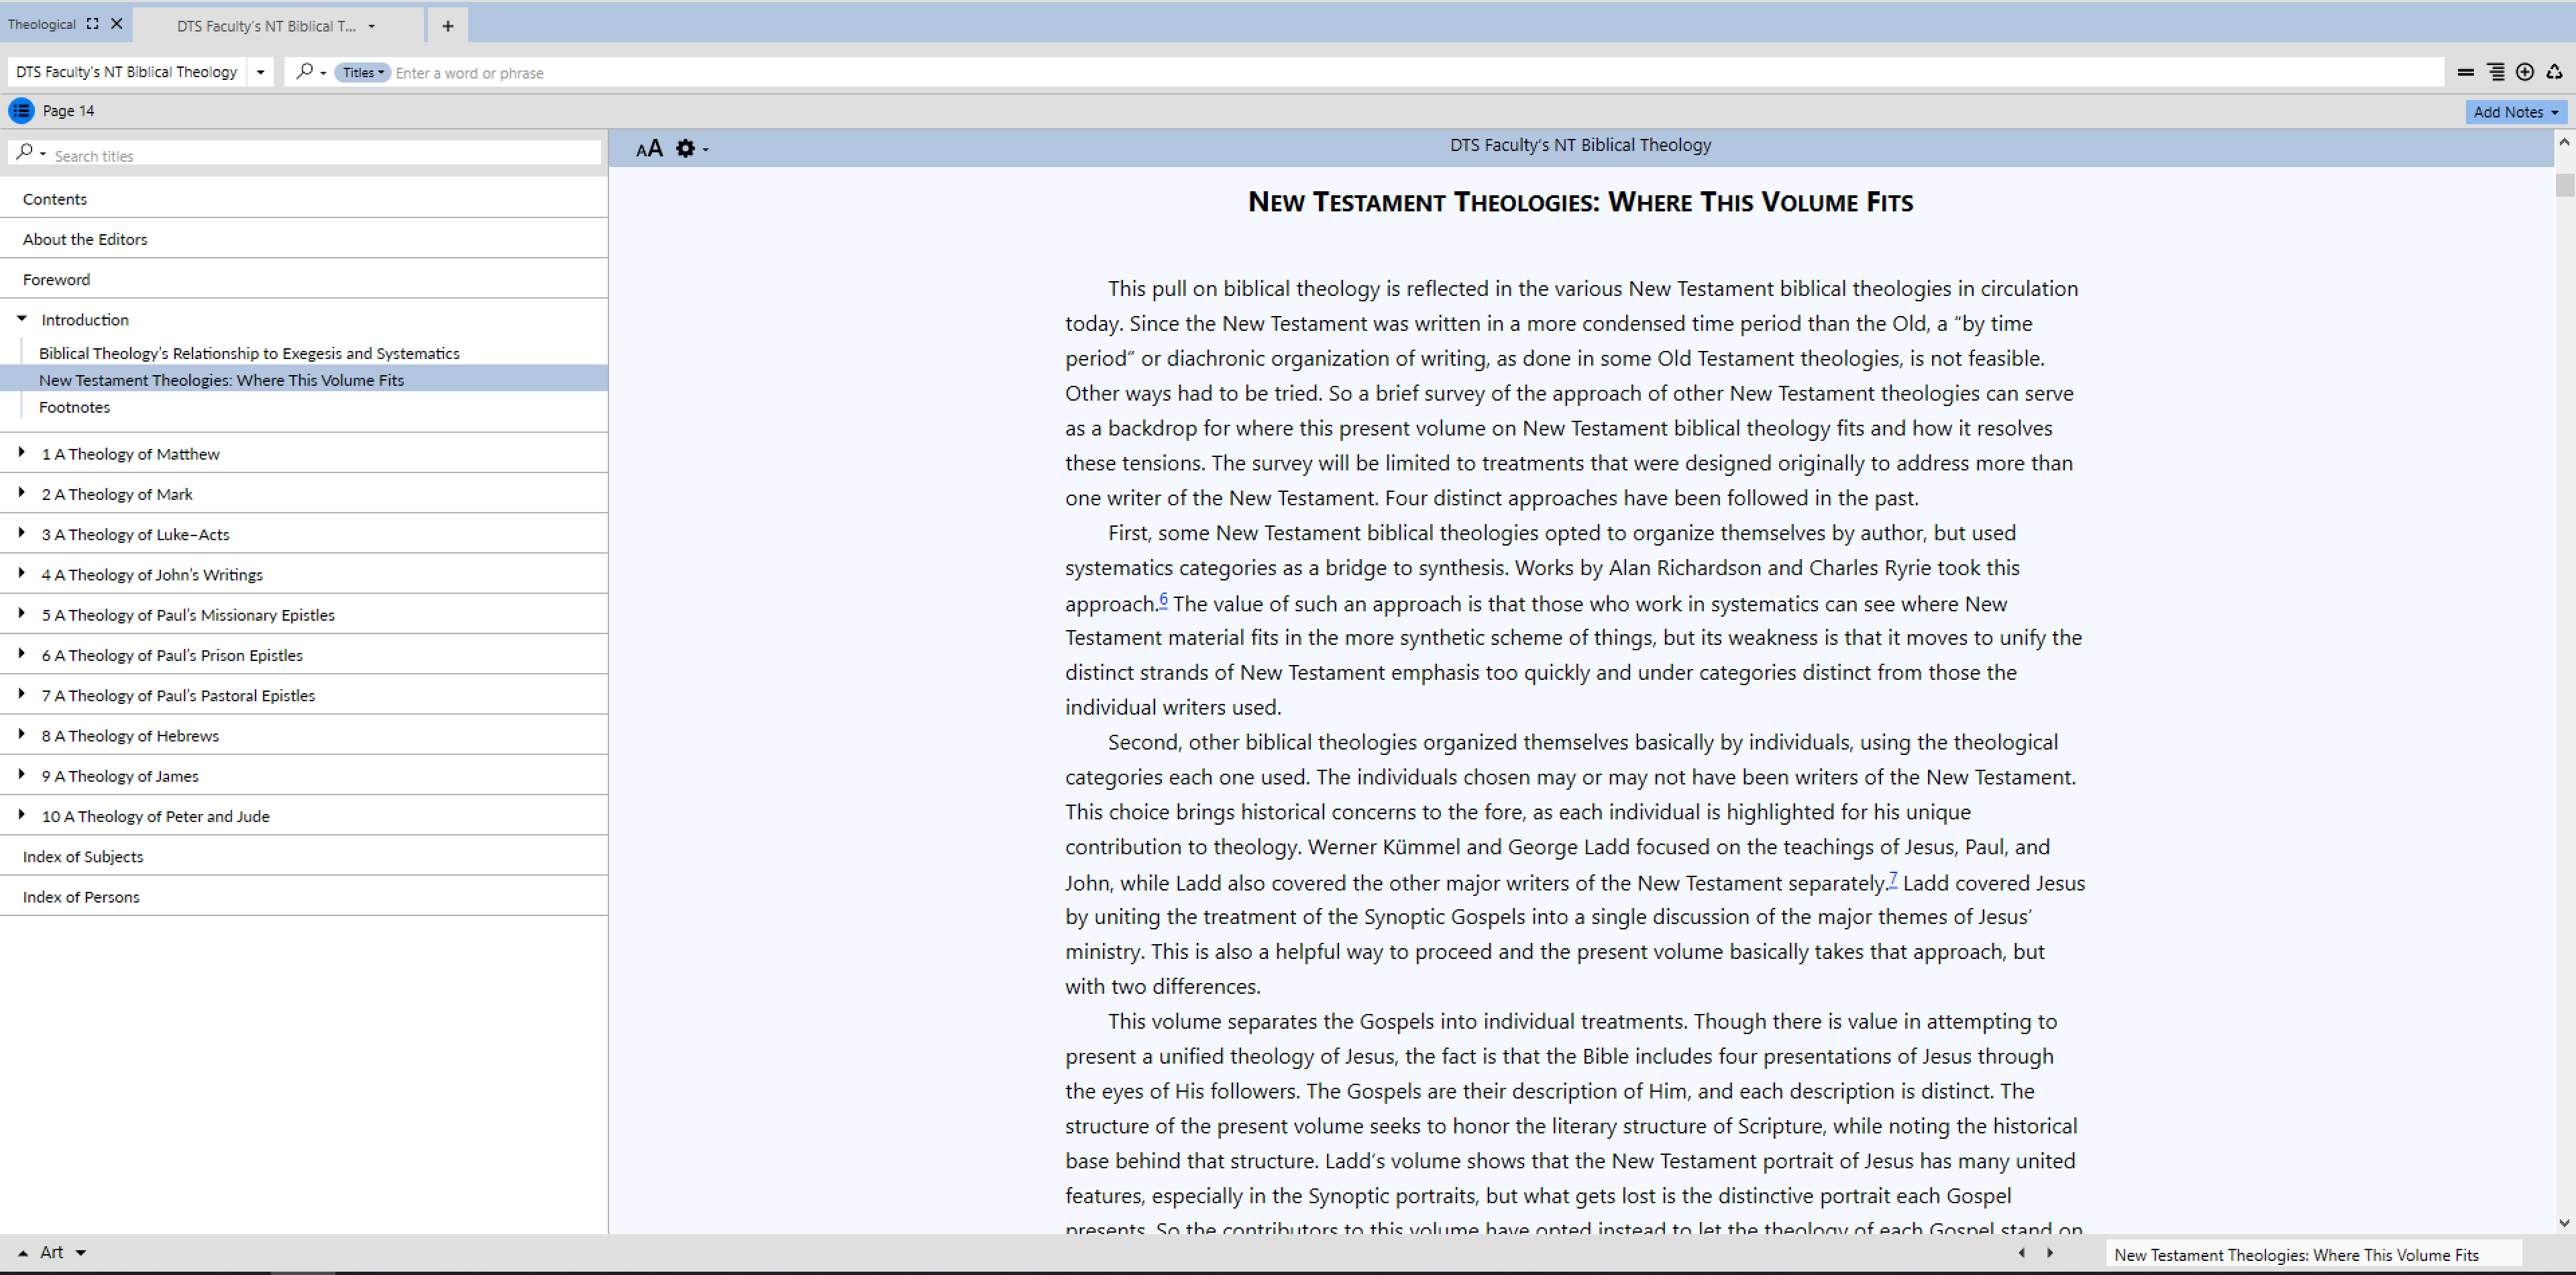Open the book title selector dropdown arrow
Image resolution: width=2576 pixels, height=1275 pixels.
coord(260,72)
